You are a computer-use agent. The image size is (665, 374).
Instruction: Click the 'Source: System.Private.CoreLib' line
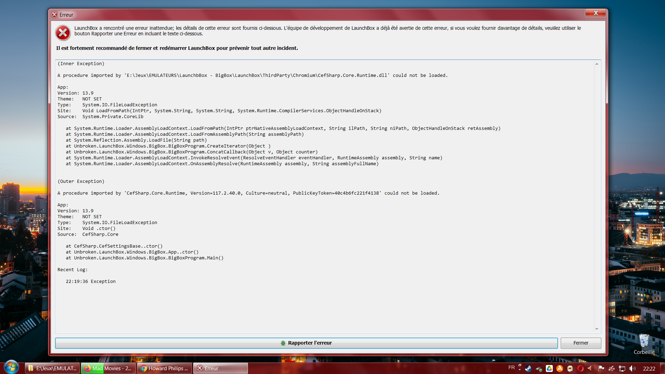click(x=100, y=117)
